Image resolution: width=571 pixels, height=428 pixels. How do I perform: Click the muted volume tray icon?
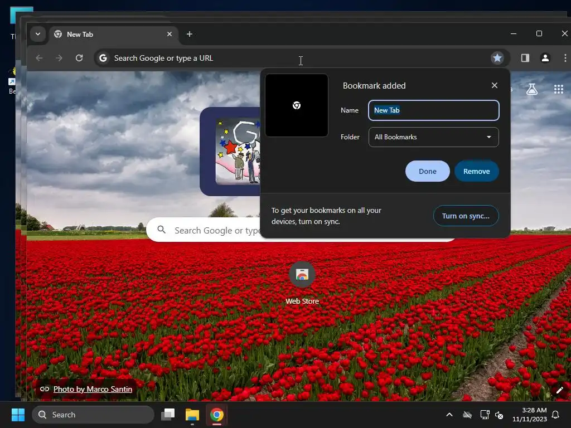click(499, 415)
